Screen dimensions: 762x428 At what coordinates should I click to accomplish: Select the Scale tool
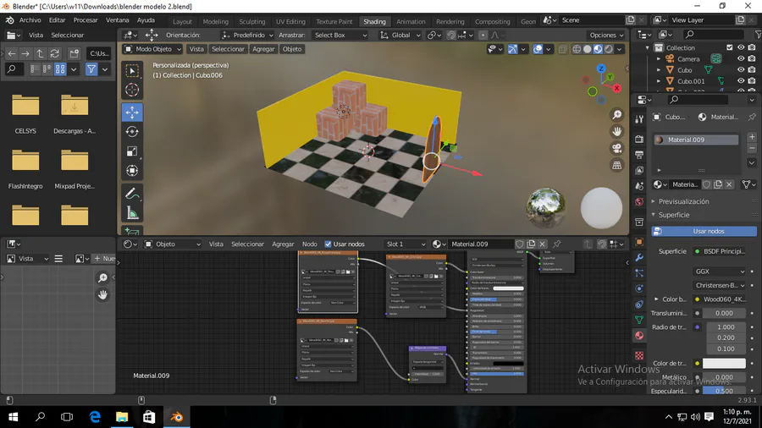[x=132, y=151]
